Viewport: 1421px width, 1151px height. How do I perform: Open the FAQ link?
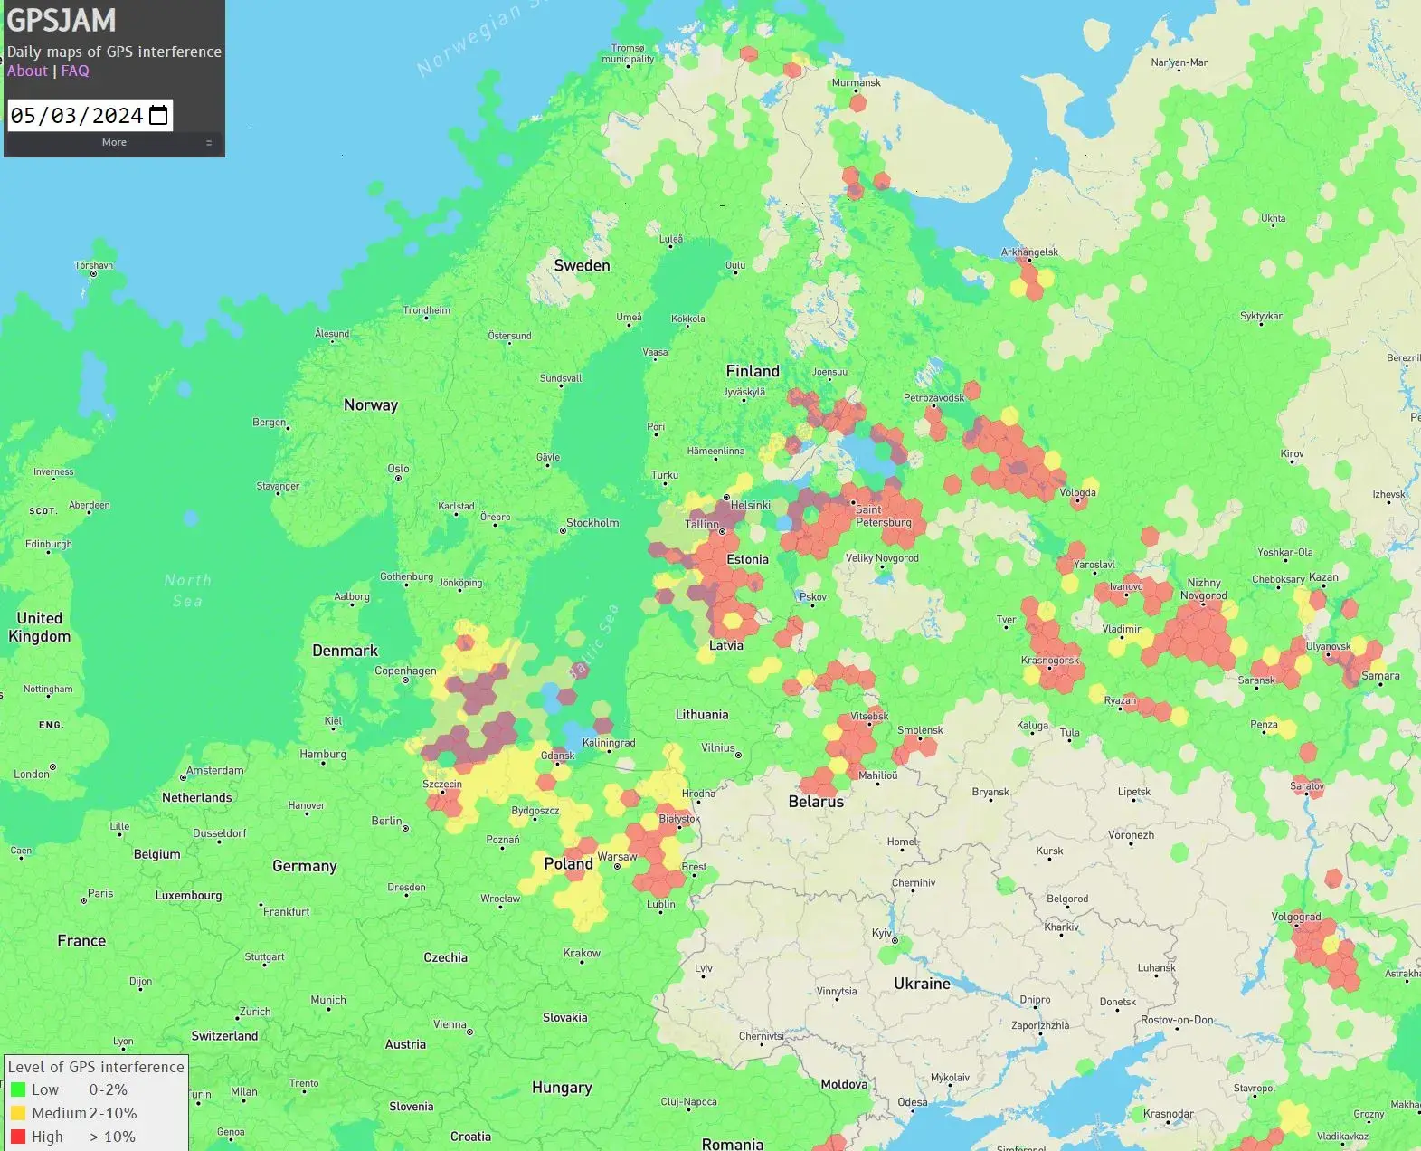[x=75, y=71]
